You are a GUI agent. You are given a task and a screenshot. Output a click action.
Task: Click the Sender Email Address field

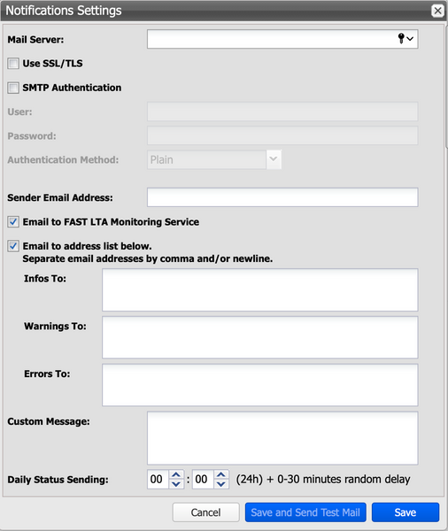[x=282, y=197]
